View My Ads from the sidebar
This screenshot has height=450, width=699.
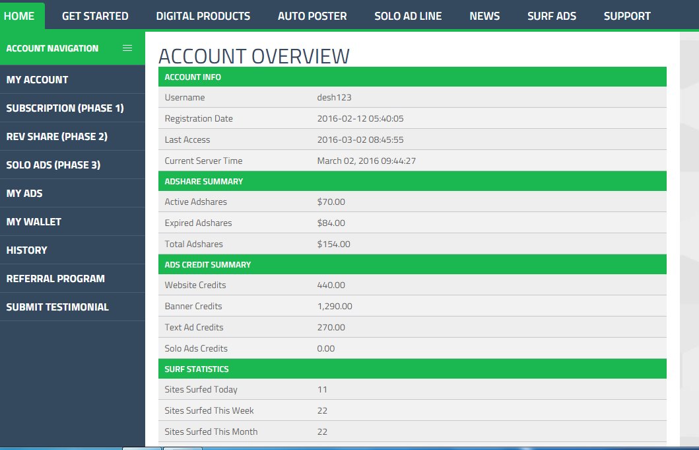(25, 193)
